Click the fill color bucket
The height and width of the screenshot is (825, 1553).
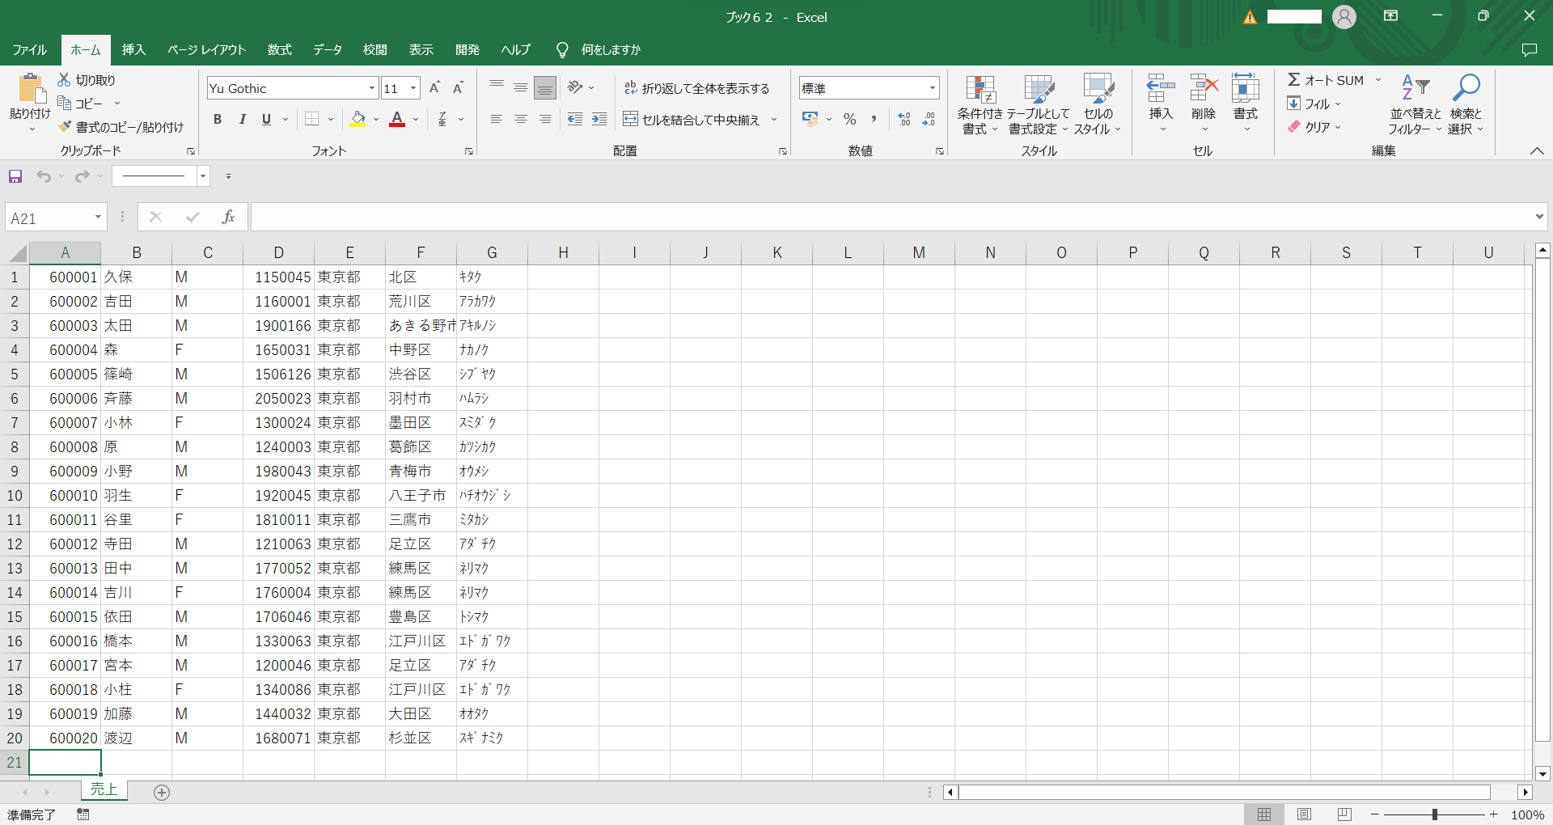(x=358, y=120)
